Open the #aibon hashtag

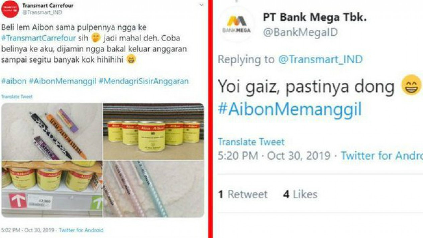click(x=14, y=81)
